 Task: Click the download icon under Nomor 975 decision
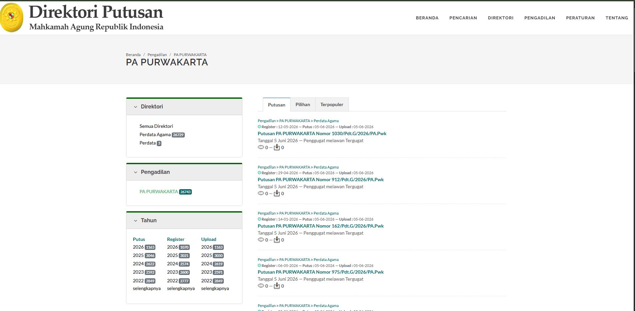click(277, 286)
